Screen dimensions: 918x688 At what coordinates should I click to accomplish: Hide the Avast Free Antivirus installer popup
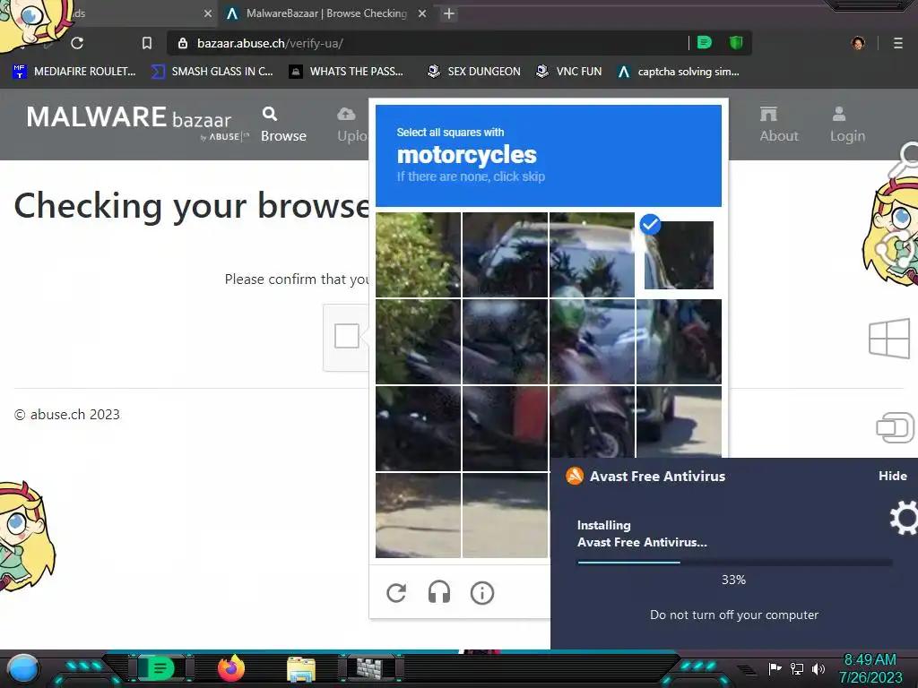click(x=893, y=476)
